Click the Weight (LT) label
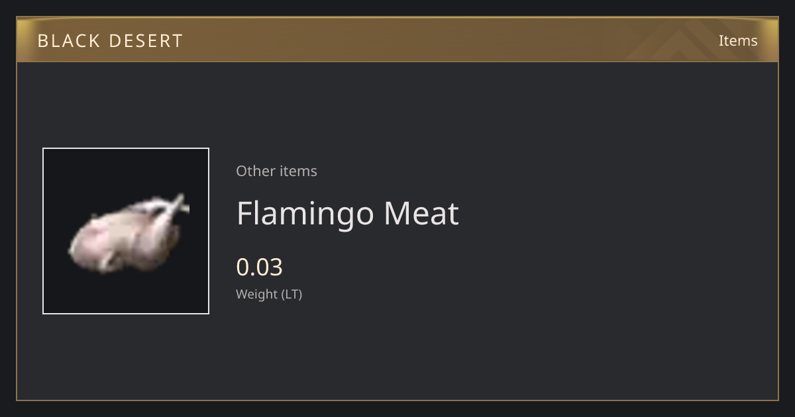795x417 pixels. 269,294
